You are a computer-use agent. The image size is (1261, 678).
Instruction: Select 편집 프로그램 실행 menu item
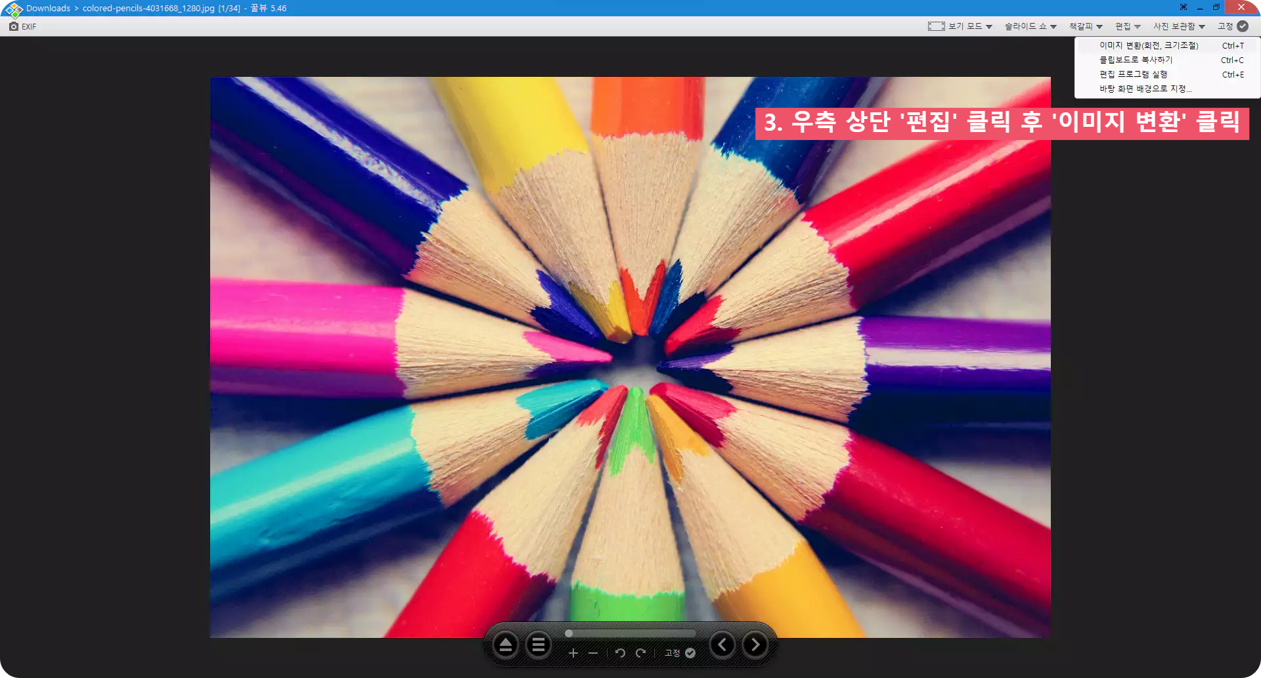point(1167,74)
